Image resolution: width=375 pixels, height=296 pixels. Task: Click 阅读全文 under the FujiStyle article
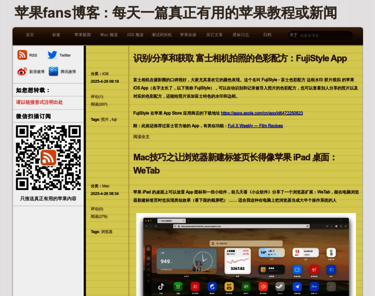(141, 137)
